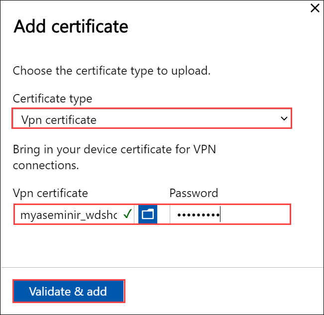Click the Certificate type field label

click(x=52, y=99)
